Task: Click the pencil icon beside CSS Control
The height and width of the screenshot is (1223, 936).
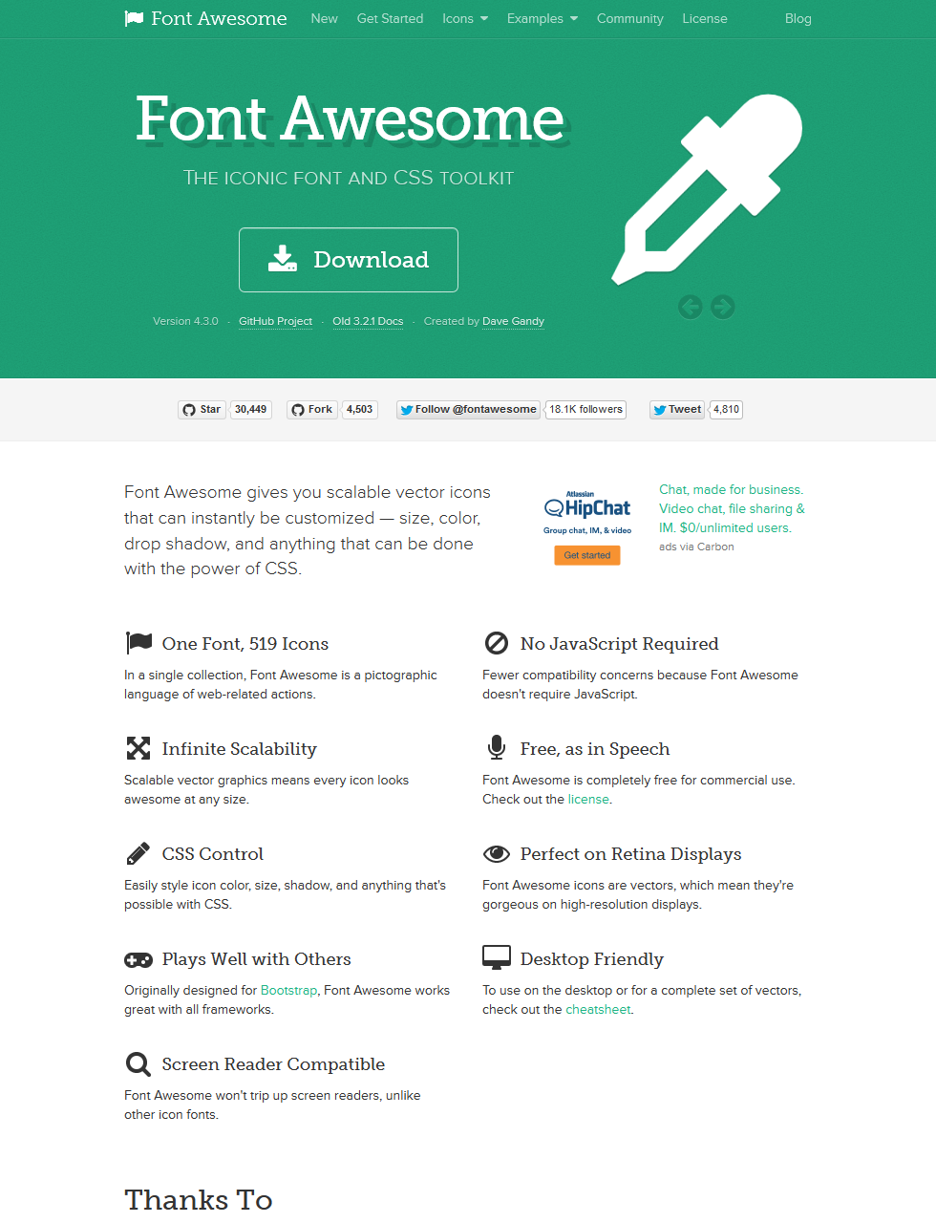Action: click(138, 853)
